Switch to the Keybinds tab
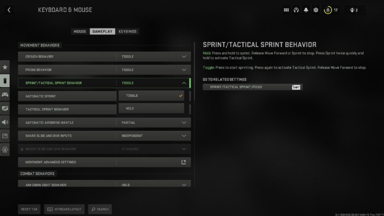The width and height of the screenshot is (384, 216). (128, 32)
